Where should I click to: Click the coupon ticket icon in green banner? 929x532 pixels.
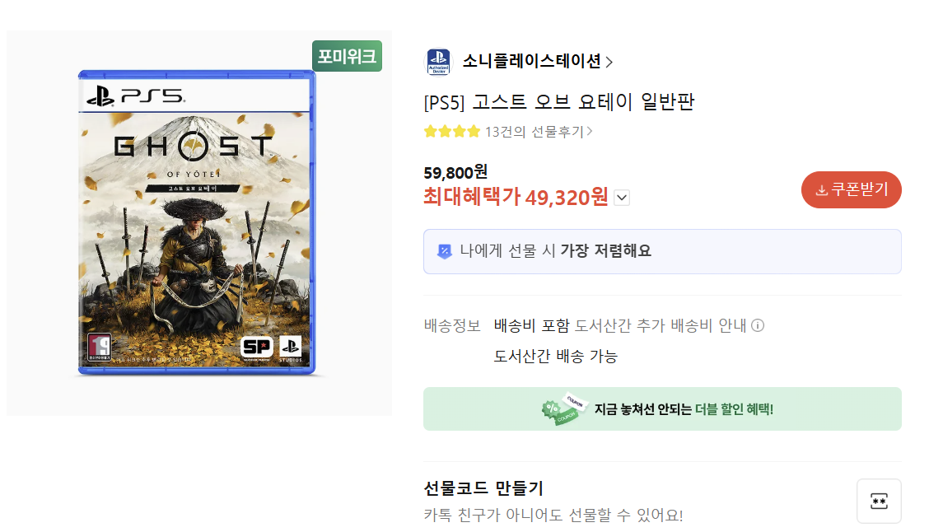tap(563, 408)
